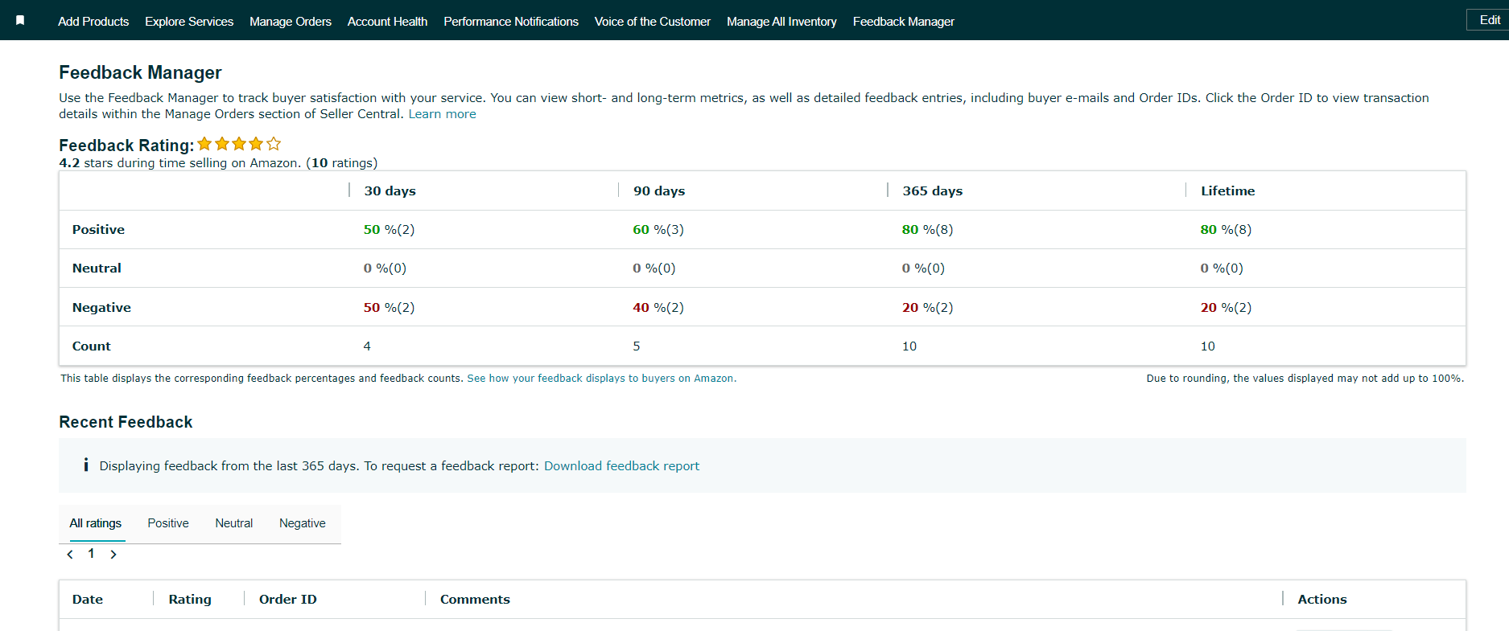The height and width of the screenshot is (631, 1509).
Task: Click the Date column header
Action: click(x=88, y=599)
